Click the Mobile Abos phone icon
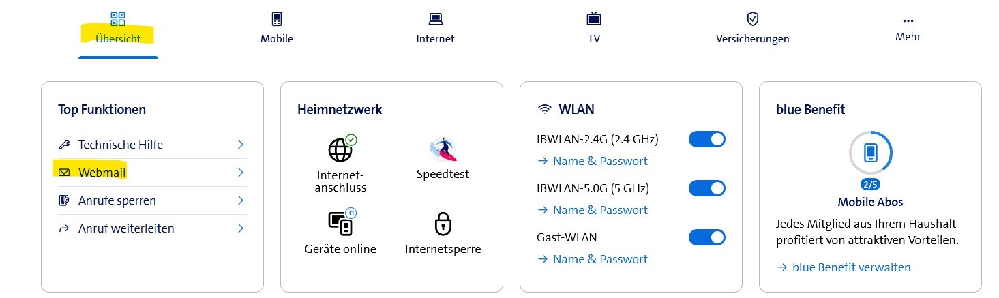The width and height of the screenshot is (999, 298). pyautogui.click(x=870, y=152)
